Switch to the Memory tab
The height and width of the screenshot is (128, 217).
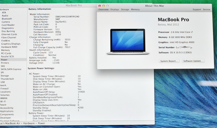(135, 9)
